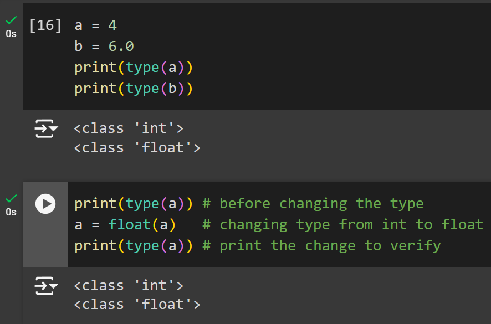The height and width of the screenshot is (324, 491).
Task: Click the comment "before changing the type"
Action: (x=313, y=204)
